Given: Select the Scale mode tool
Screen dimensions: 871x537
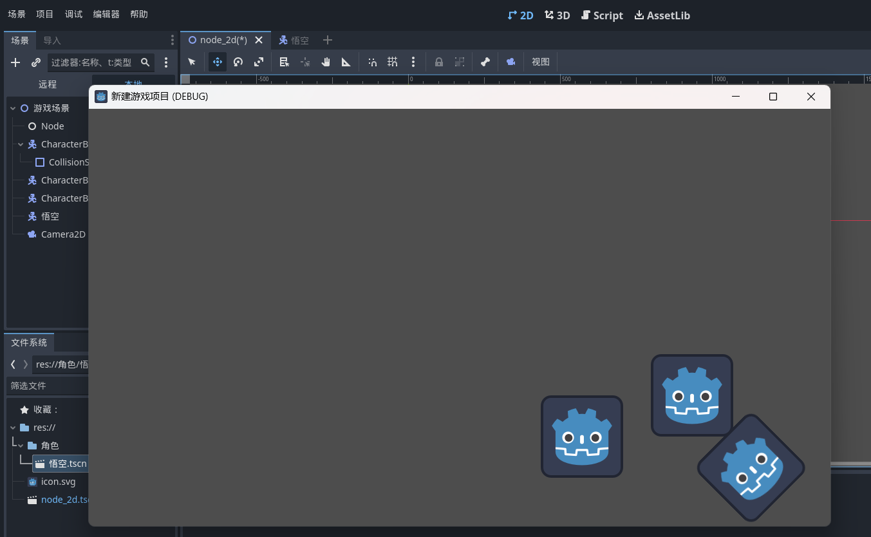Looking at the screenshot, I should (259, 62).
